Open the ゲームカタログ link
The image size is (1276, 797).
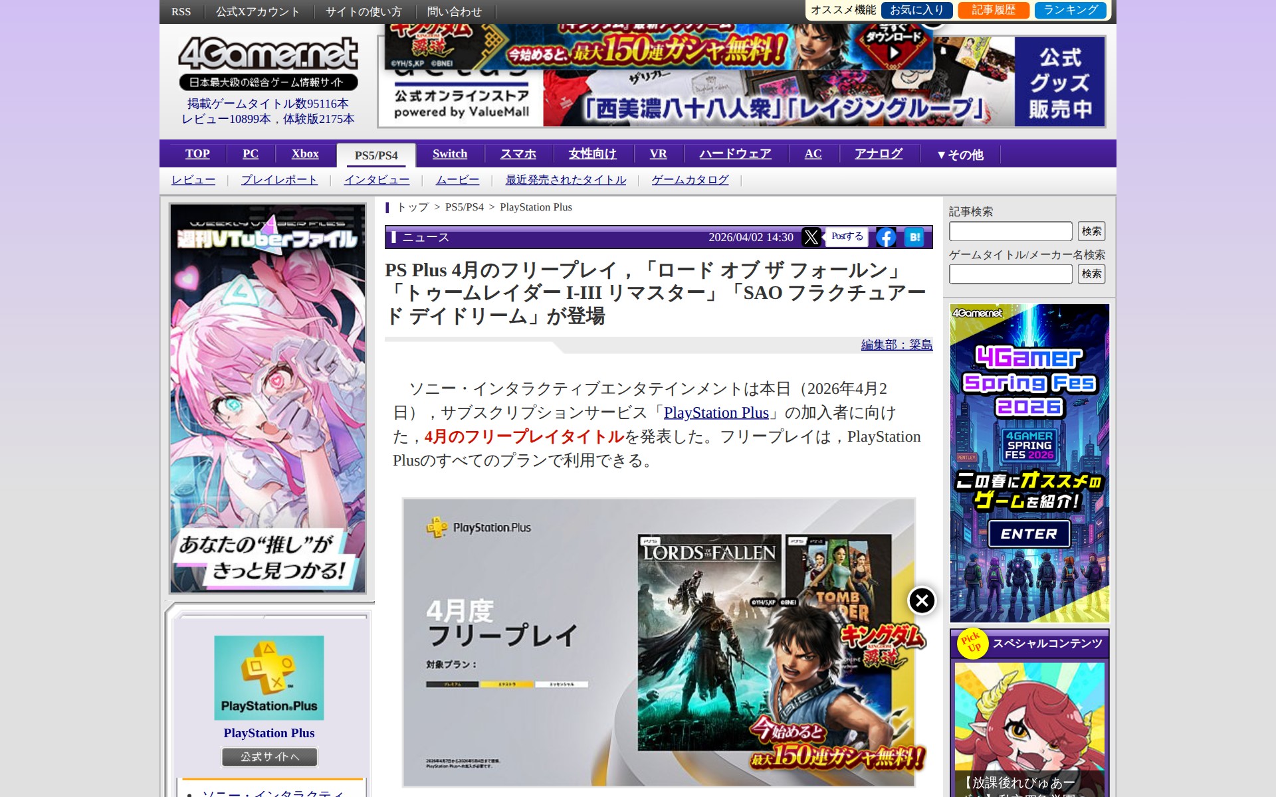[690, 180]
